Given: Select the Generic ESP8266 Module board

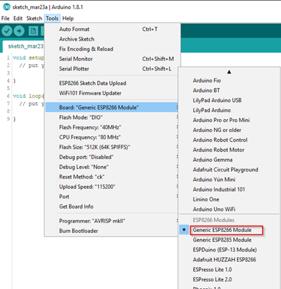Looking at the screenshot, I should (222, 230).
